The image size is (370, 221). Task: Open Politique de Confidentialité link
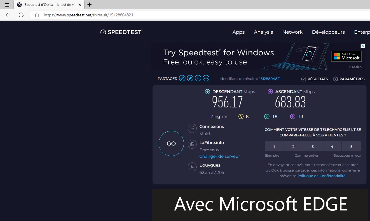click(322, 176)
